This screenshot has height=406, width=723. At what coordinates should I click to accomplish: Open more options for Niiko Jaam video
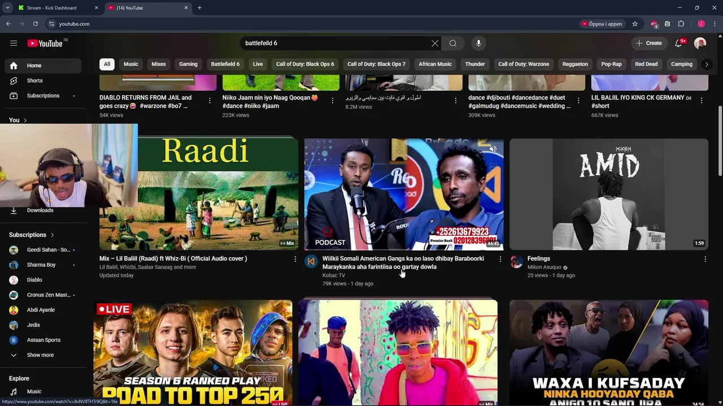[x=332, y=100]
